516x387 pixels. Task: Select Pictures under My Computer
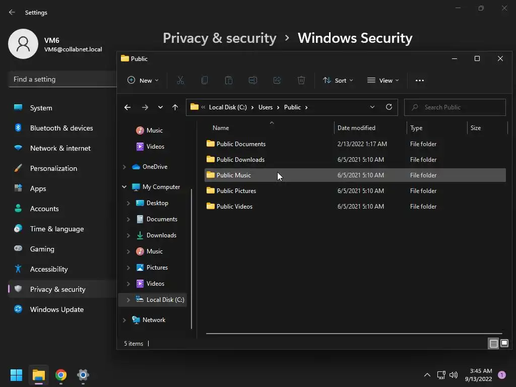[x=156, y=268]
